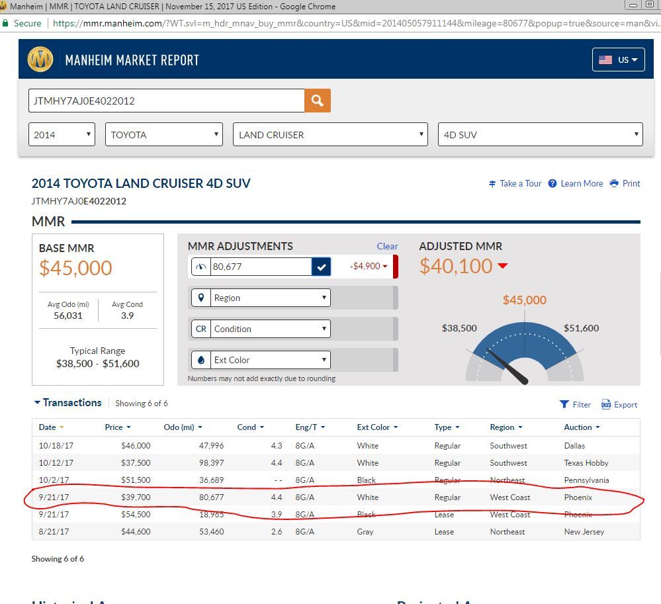Image resolution: width=661 pixels, height=604 pixels.
Task: Click the US flag icon
Action: (x=605, y=60)
